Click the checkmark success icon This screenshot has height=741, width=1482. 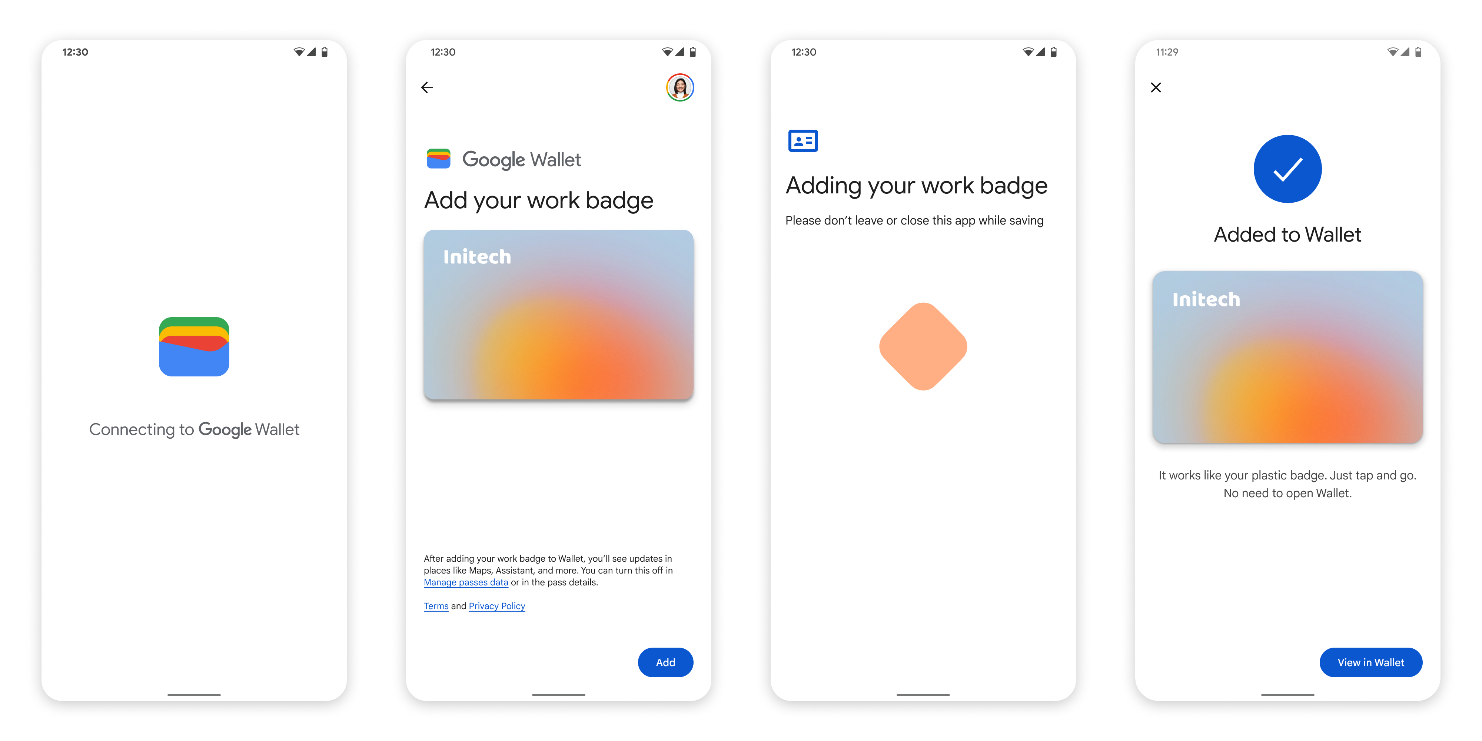[1287, 170]
